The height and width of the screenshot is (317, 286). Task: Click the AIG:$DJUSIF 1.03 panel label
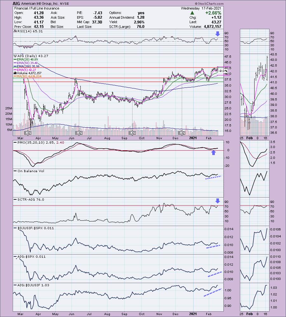point(33,285)
